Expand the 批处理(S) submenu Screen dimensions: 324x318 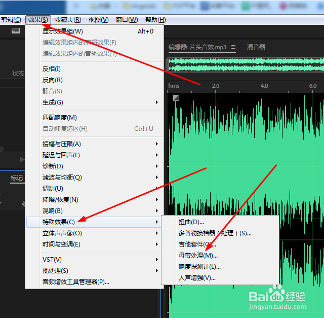(95, 271)
